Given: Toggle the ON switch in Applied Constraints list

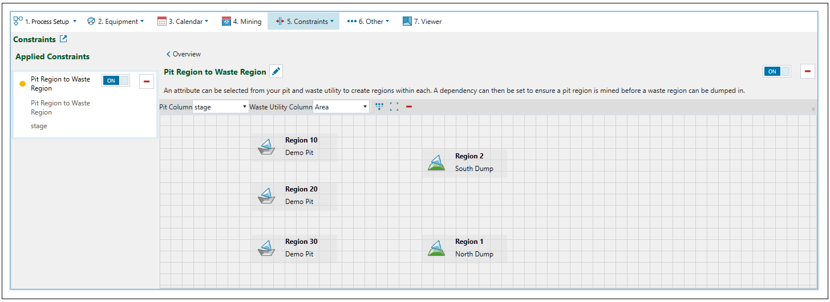Looking at the screenshot, I should click(116, 81).
